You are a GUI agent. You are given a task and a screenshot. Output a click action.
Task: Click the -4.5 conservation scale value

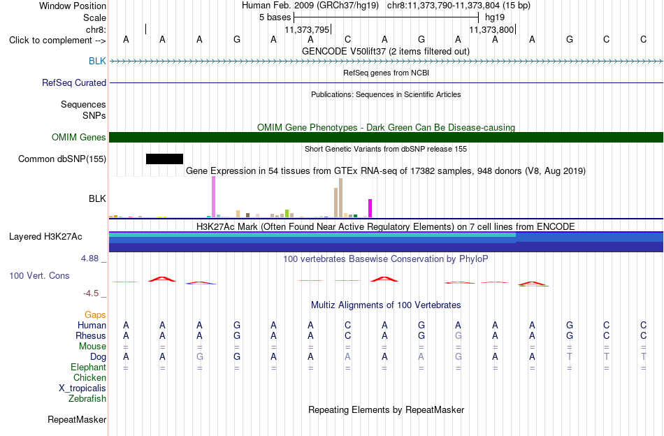[91, 293]
